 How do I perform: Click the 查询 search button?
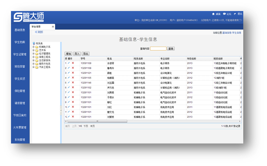click(x=171, y=49)
